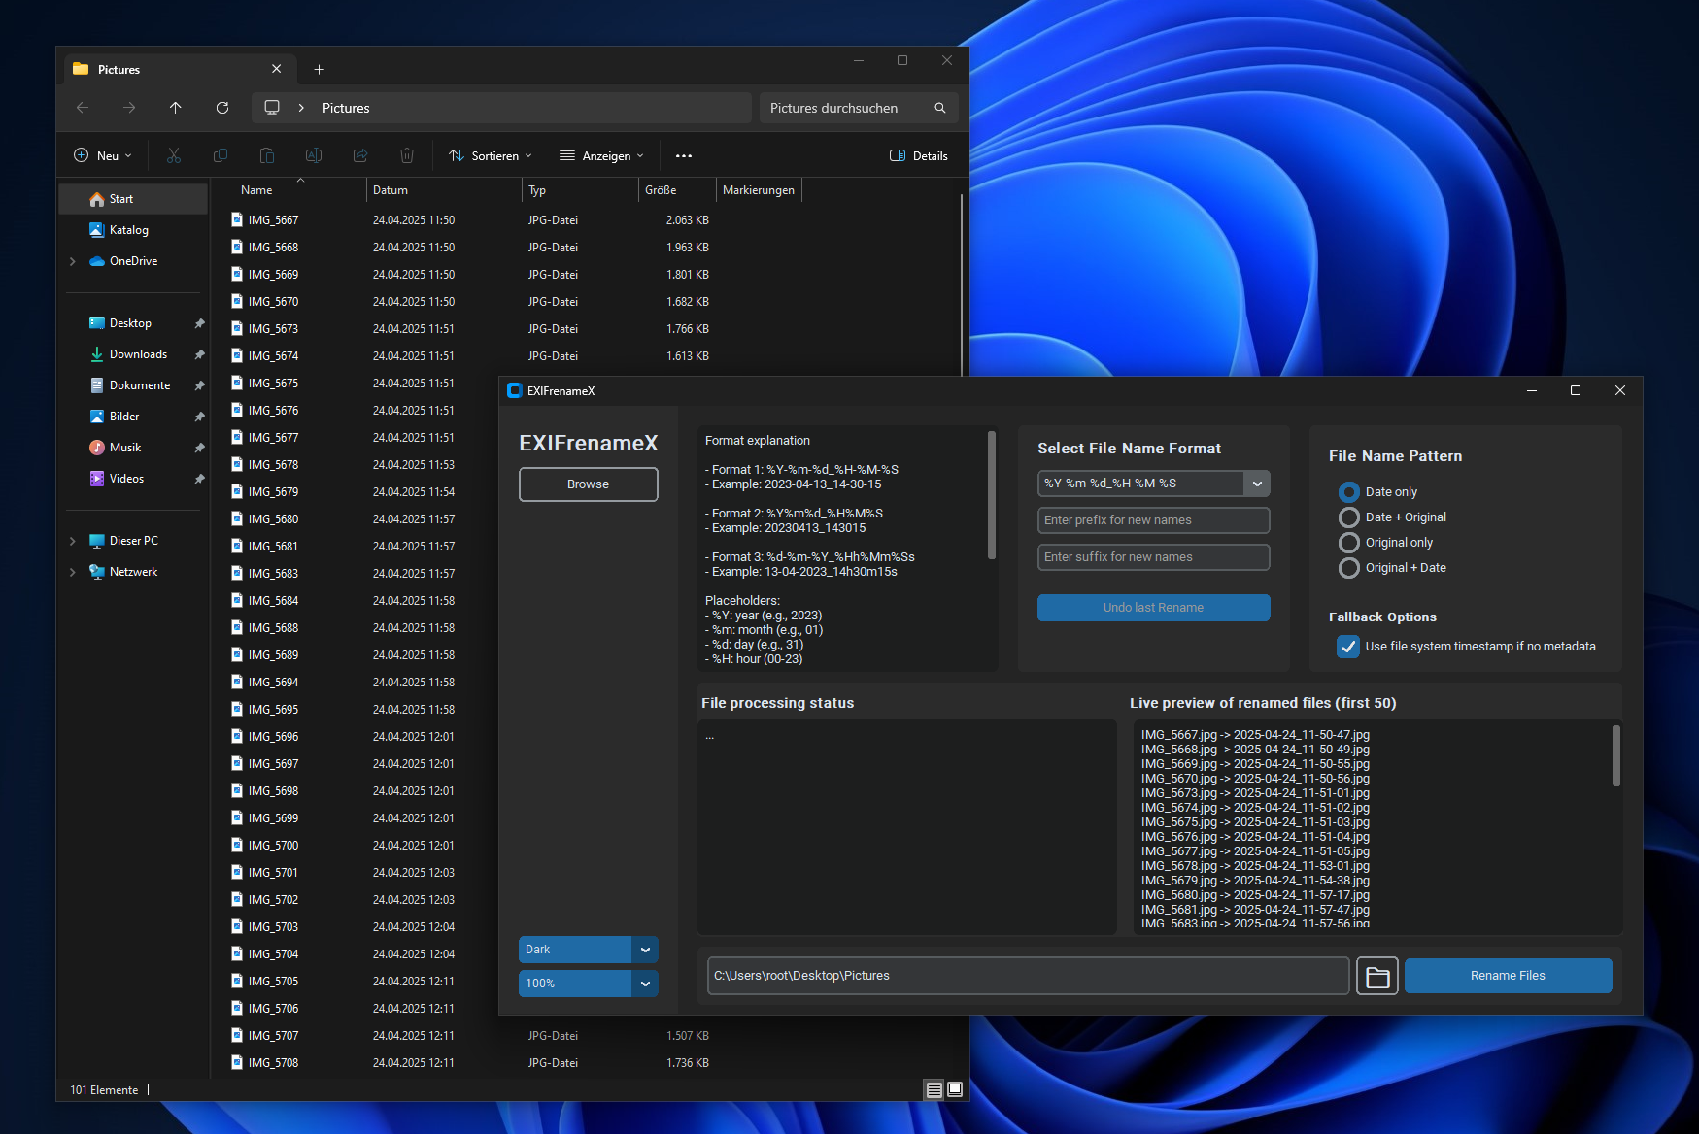Open the Sortieren dropdown in Explorer
The image size is (1699, 1134).
tap(491, 155)
